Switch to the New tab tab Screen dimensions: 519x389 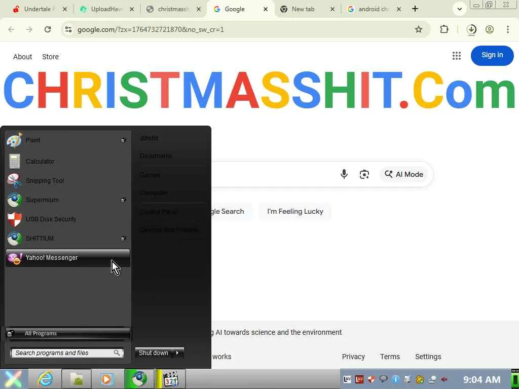307,9
